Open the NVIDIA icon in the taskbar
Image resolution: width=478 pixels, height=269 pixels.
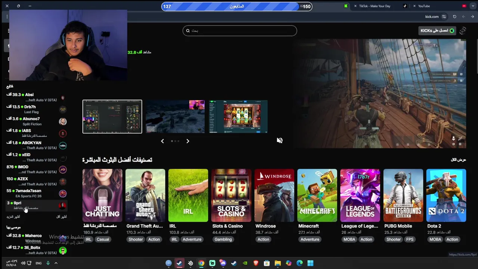click(245, 263)
